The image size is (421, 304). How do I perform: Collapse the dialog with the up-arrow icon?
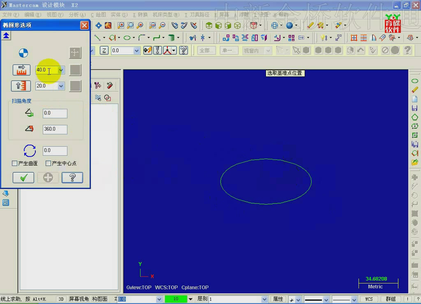pos(6,35)
